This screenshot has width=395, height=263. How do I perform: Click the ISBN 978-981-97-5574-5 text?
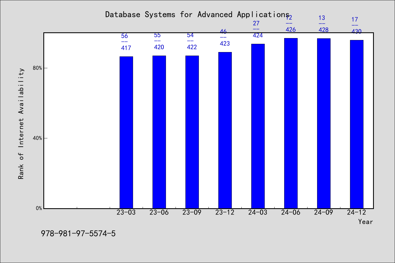(78, 234)
